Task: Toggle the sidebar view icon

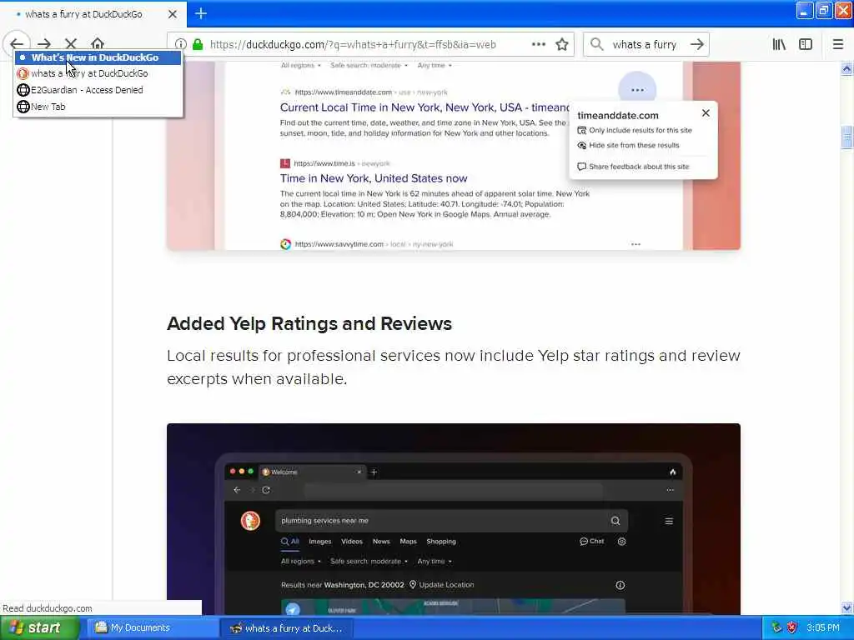Action: pos(806,45)
